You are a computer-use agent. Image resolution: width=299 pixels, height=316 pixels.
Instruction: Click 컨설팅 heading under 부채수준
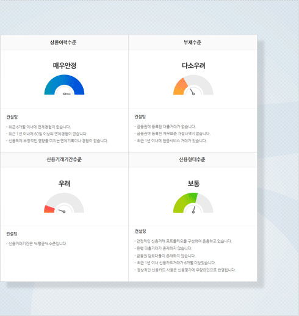tap(140, 117)
